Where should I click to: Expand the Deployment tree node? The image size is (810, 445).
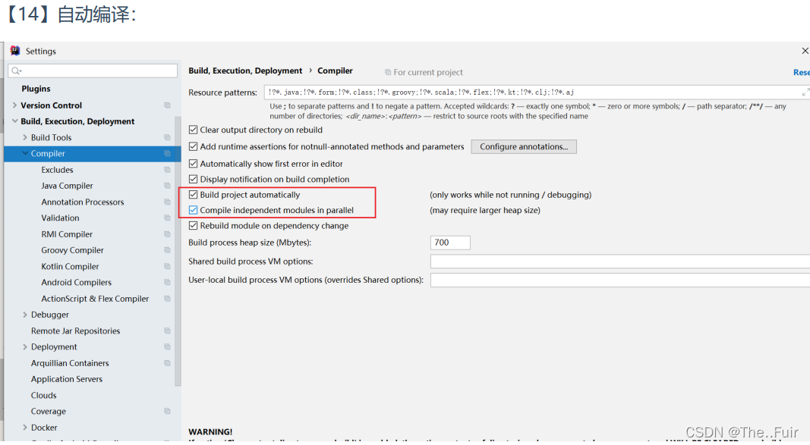pos(25,347)
